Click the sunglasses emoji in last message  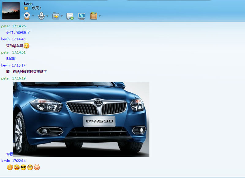click(x=23, y=167)
